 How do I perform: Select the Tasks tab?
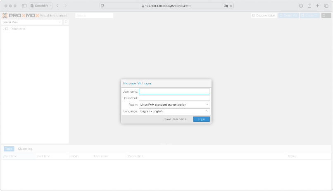tap(9, 149)
